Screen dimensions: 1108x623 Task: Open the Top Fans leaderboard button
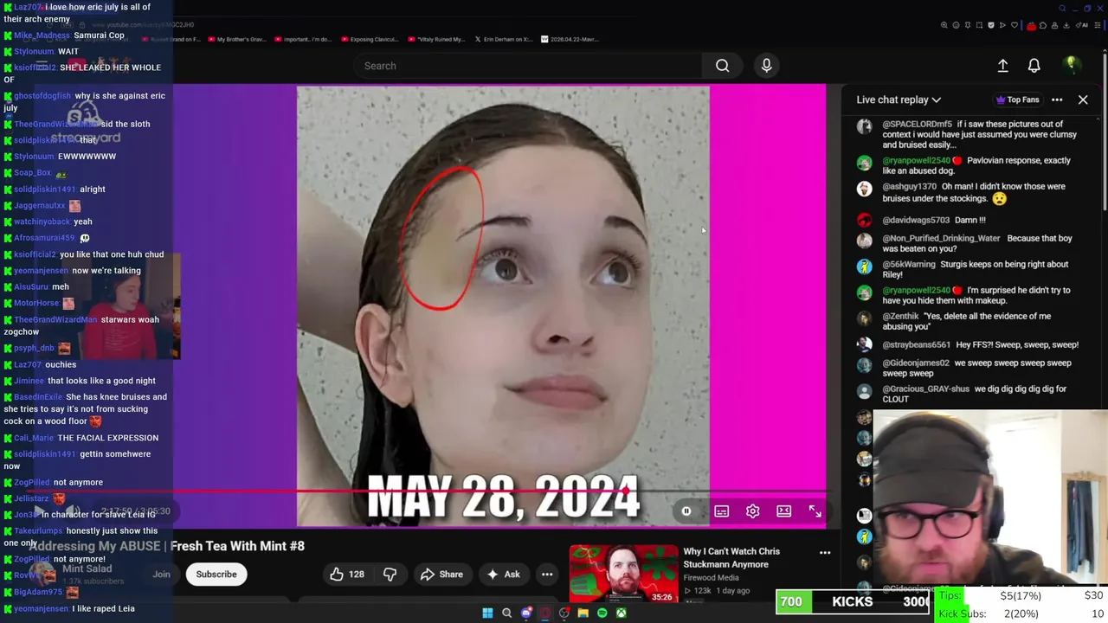click(x=1017, y=100)
